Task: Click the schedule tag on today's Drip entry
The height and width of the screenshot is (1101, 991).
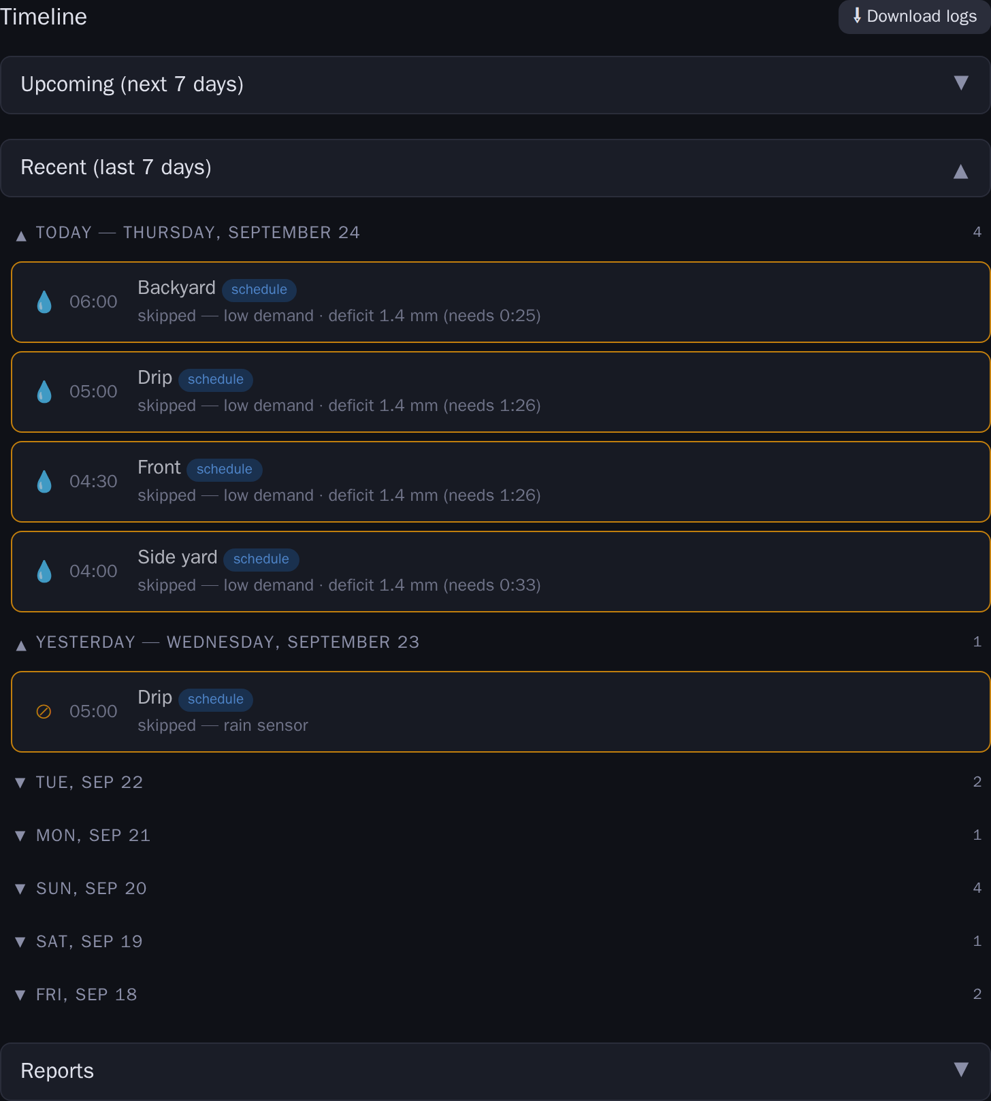Action: (x=216, y=380)
